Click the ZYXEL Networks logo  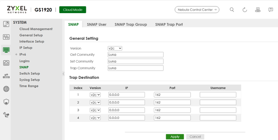coord(17,10)
